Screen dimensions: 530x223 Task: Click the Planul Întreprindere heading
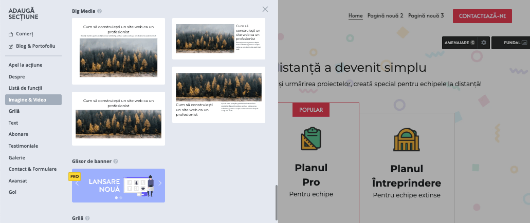click(407, 176)
